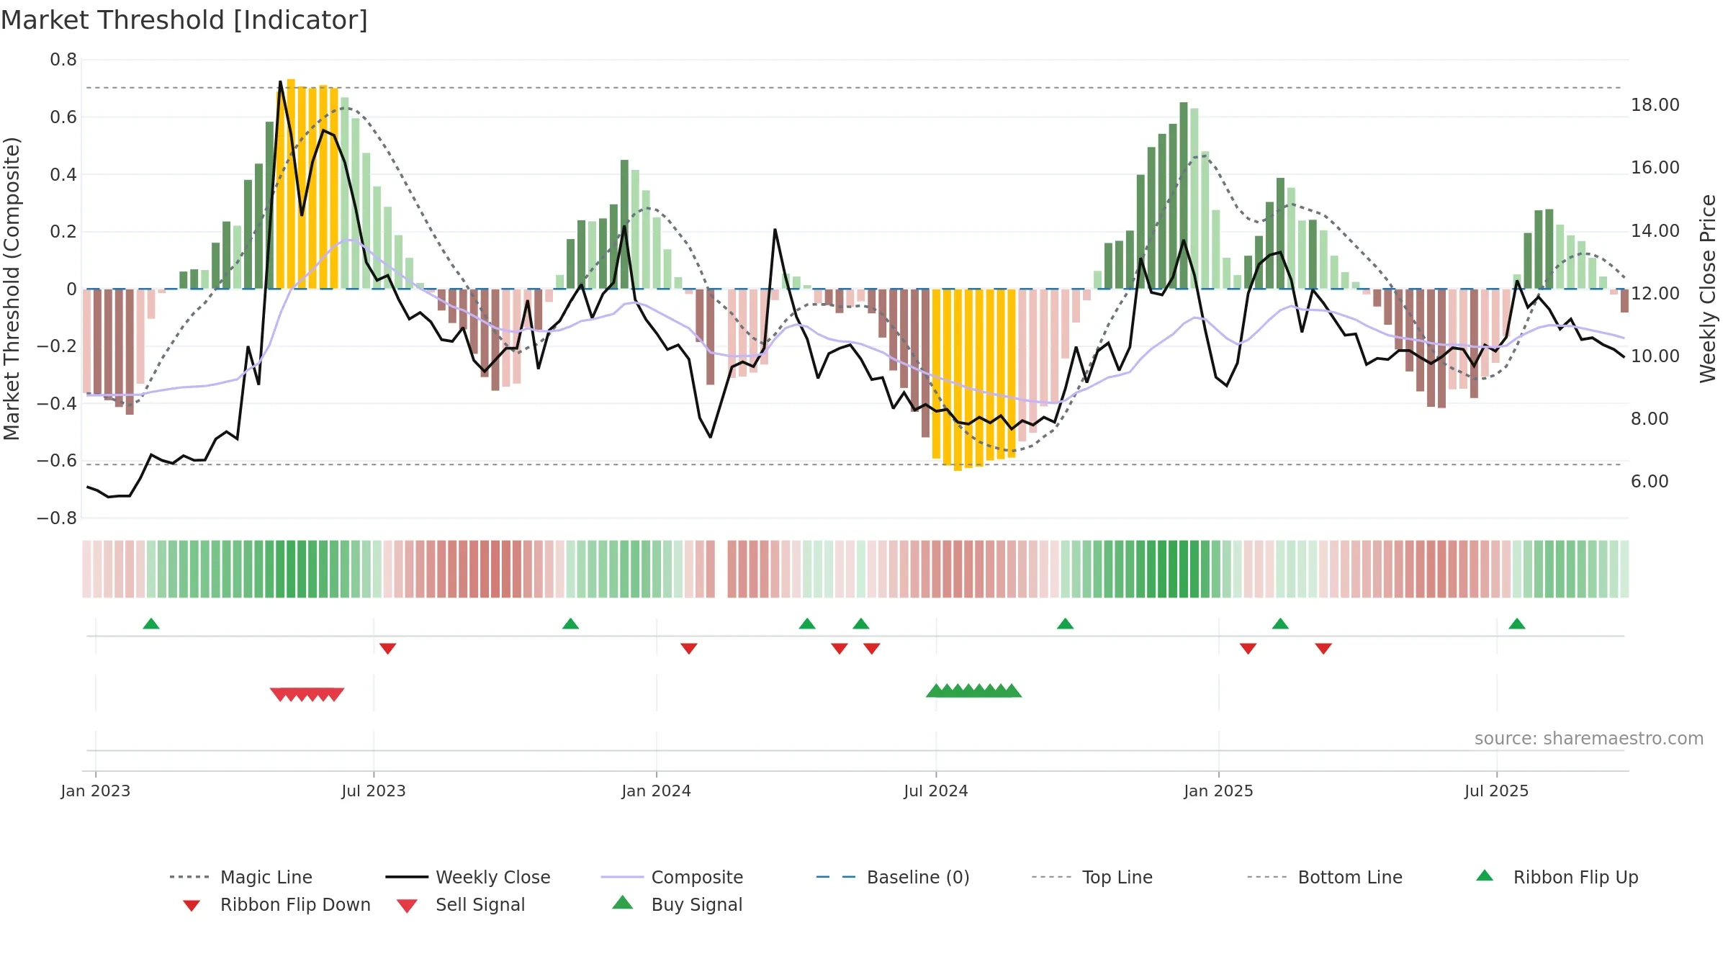Click the Jul 2023 x-axis label
The height and width of the screenshot is (972, 1728).
click(x=374, y=791)
